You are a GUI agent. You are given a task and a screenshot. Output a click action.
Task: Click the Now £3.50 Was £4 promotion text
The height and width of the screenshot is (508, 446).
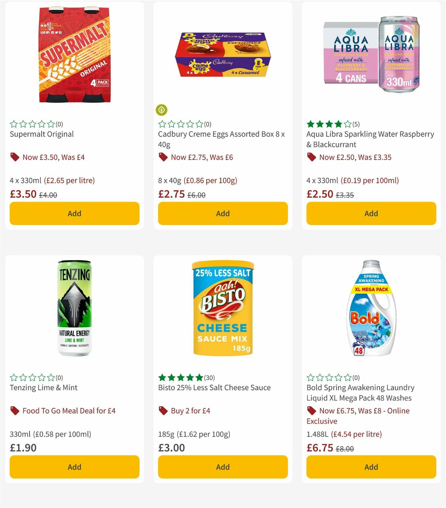[53, 157]
